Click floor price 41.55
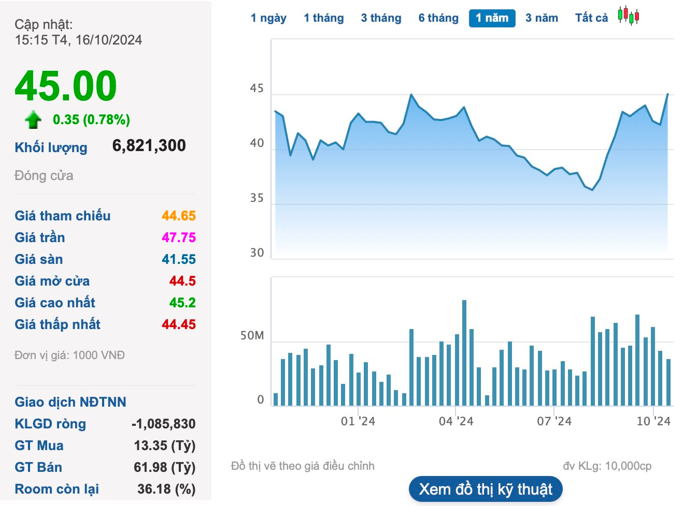 coord(179,259)
